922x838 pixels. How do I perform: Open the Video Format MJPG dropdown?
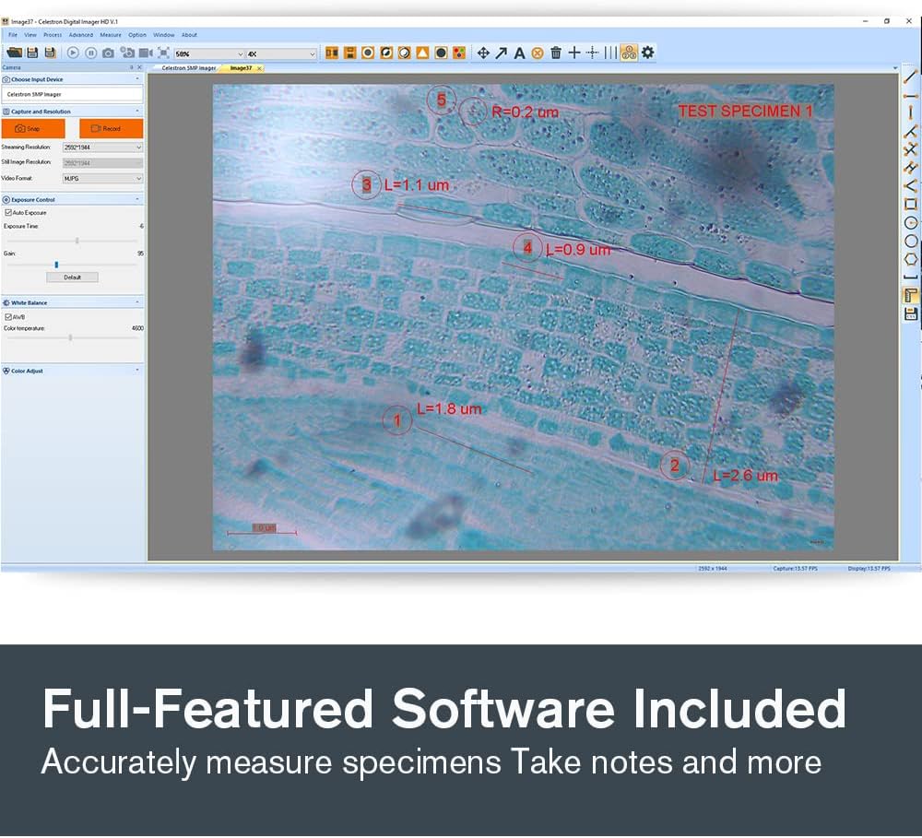pos(102,178)
